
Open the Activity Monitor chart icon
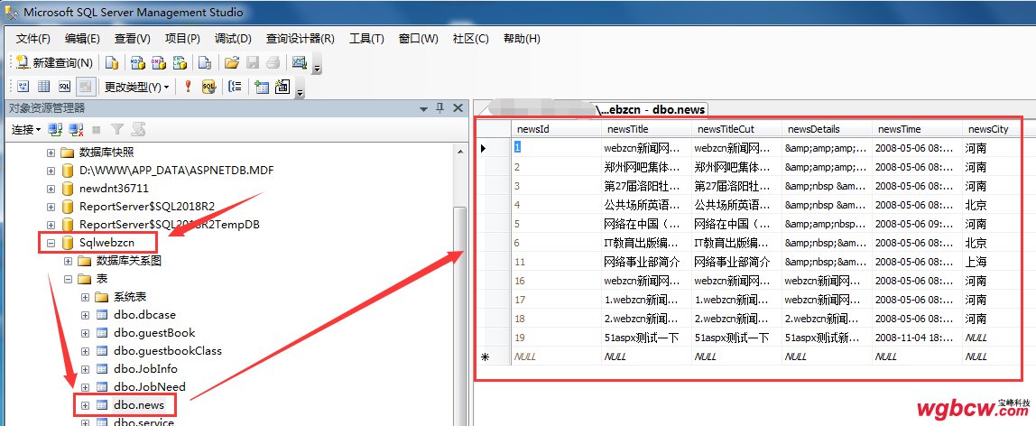tap(300, 63)
